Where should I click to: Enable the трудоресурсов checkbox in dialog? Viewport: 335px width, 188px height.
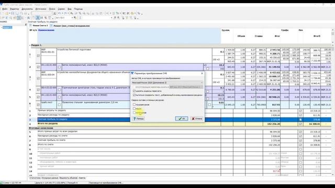coord(134,104)
